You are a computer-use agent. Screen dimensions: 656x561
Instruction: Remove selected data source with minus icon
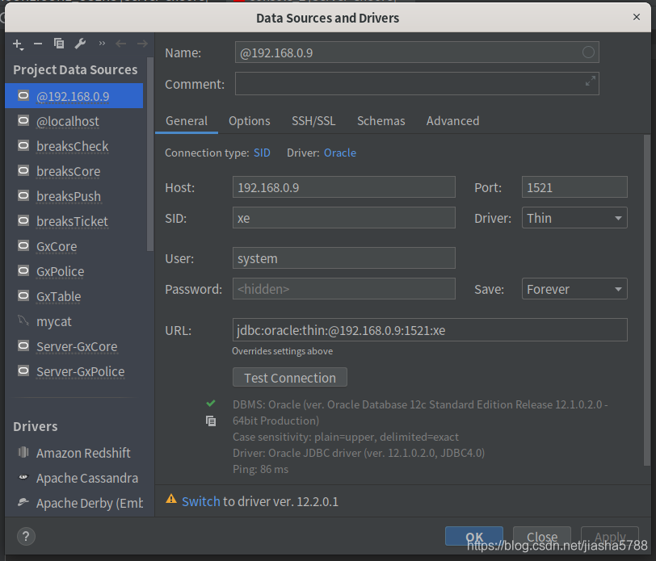coord(38,44)
